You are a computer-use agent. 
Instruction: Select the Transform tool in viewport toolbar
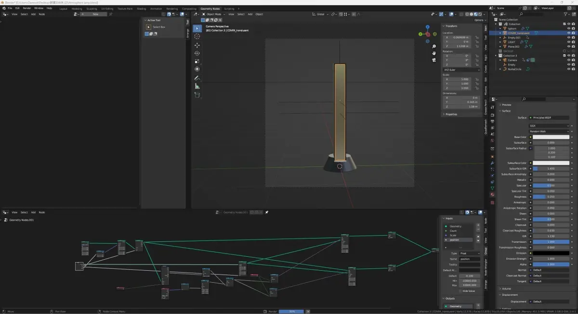pyautogui.click(x=197, y=69)
